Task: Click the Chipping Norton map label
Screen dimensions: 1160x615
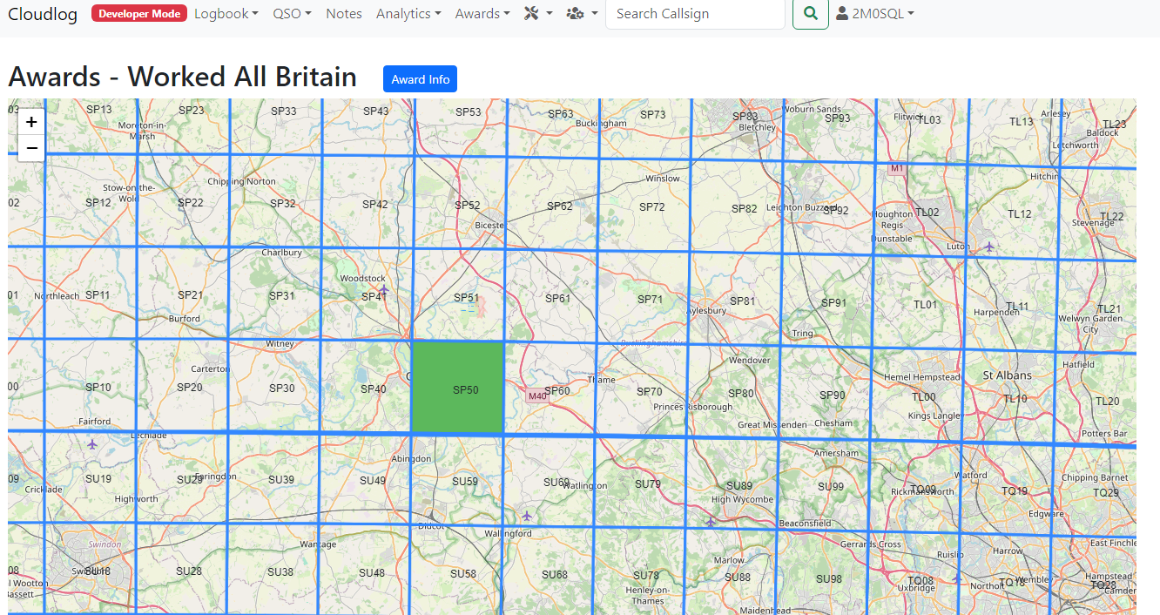Action: point(241,182)
